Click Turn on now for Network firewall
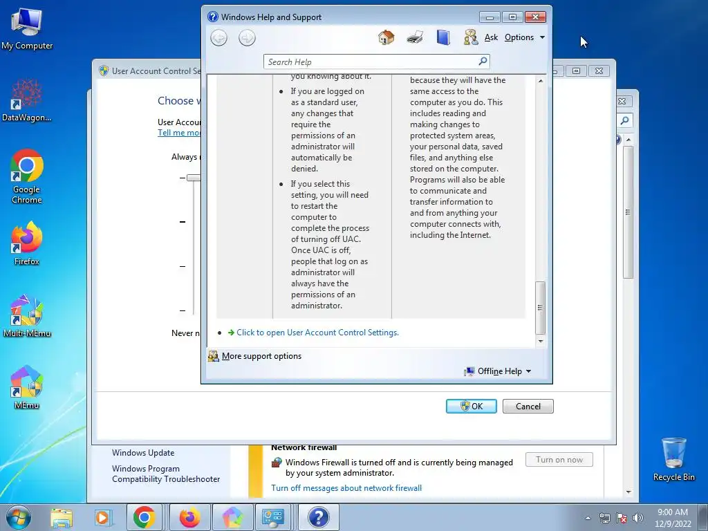 pyautogui.click(x=559, y=460)
